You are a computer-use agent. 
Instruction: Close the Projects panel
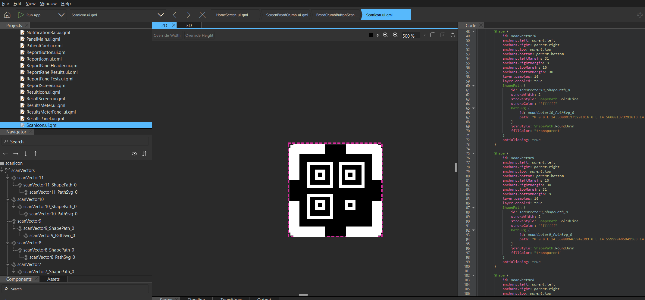27,25
